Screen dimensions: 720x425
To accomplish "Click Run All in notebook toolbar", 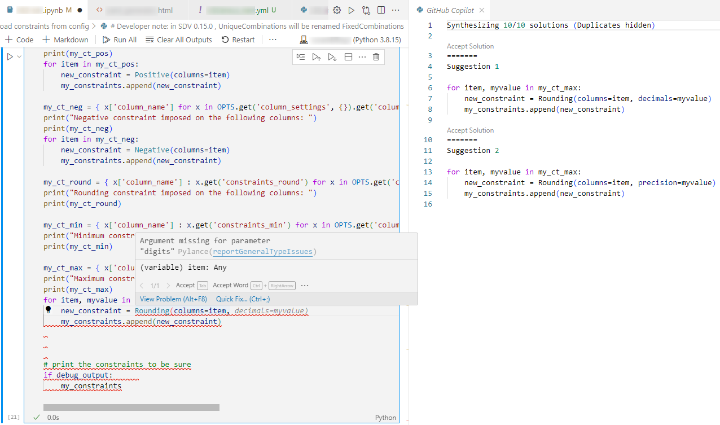I will tap(119, 40).
